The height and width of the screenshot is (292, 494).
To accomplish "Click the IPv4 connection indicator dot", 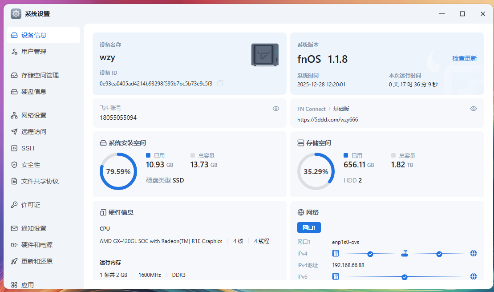I will [370, 253].
